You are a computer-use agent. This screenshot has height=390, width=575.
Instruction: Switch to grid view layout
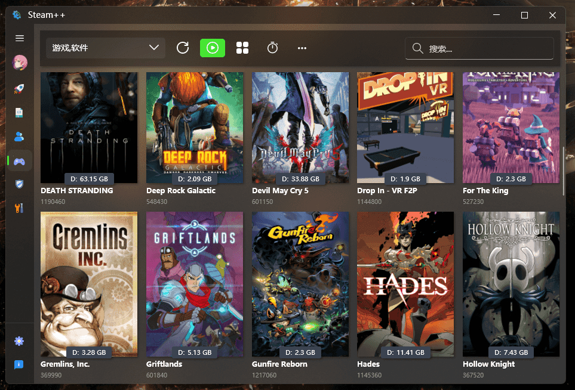242,48
